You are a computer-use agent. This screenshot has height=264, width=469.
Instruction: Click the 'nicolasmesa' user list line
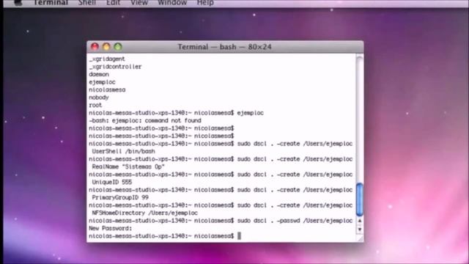coord(107,89)
